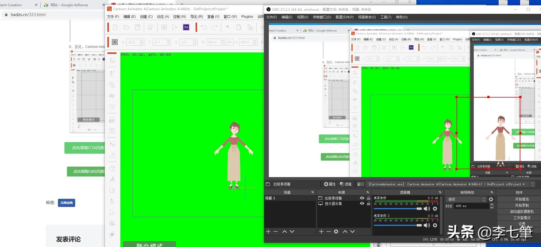Image resolution: width=541 pixels, height=247 pixels.
Task: Toggle visibility of 显示器采集 source
Action: [362, 204]
